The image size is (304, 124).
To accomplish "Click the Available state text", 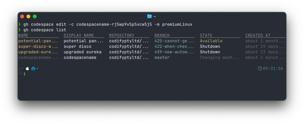I will point(211,41).
